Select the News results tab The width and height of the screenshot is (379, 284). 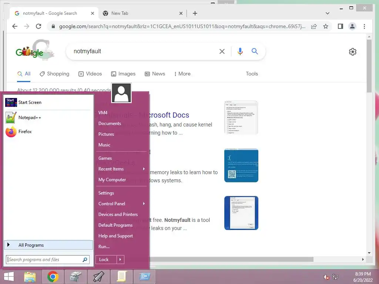(155, 74)
